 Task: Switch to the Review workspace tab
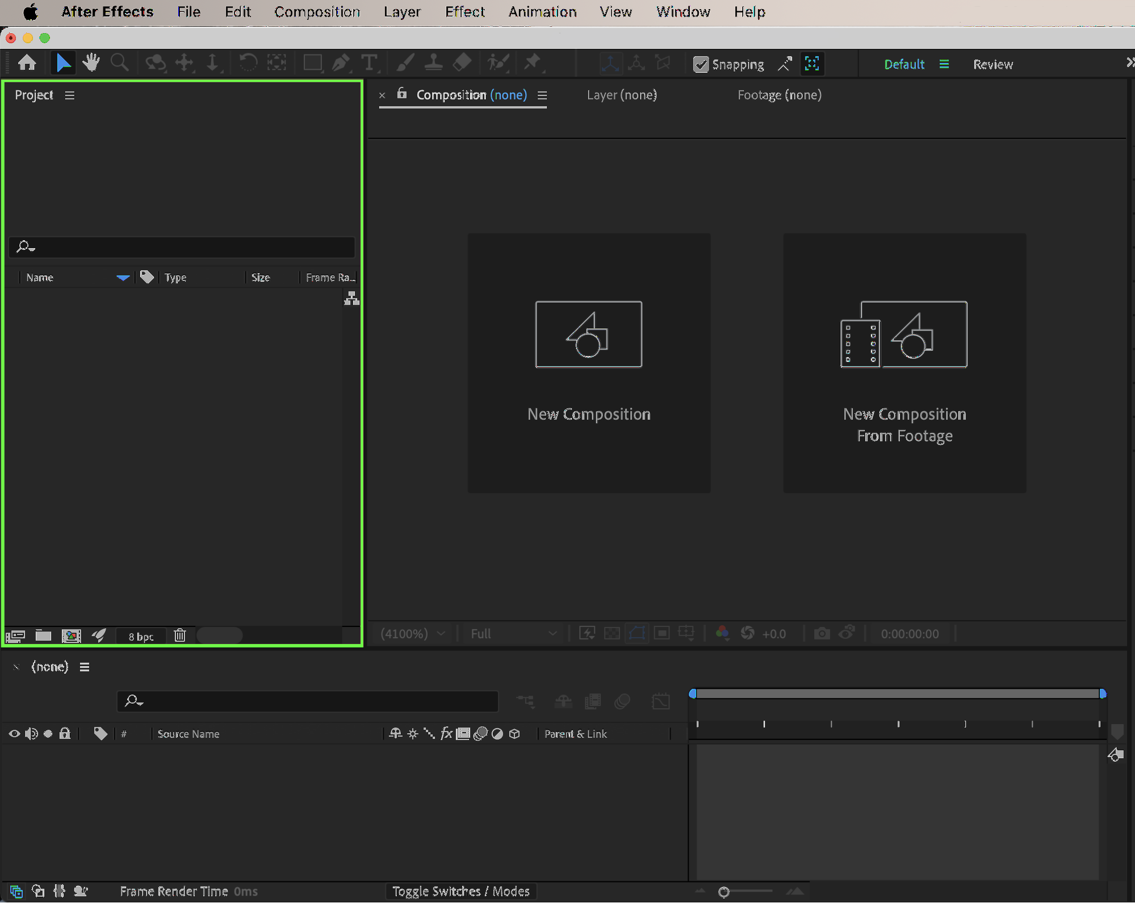(992, 64)
